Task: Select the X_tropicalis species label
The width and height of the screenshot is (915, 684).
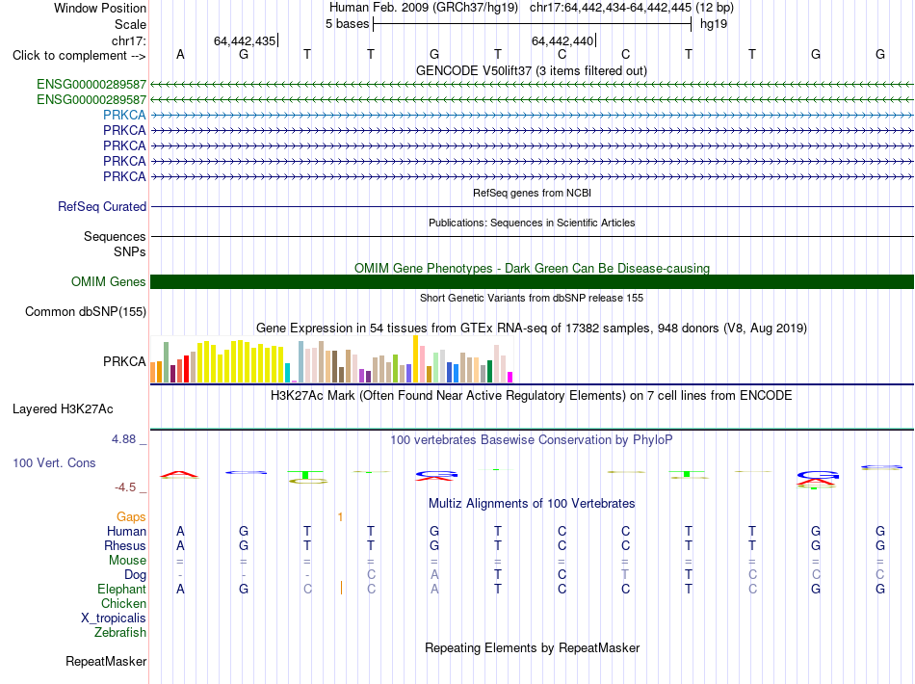Action: pyautogui.click(x=114, y=618)
